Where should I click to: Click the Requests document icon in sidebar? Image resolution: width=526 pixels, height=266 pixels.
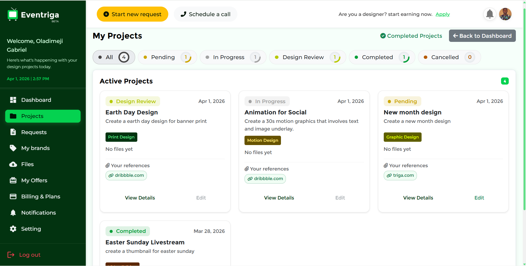pyautogui.click(x=13, y=132)
